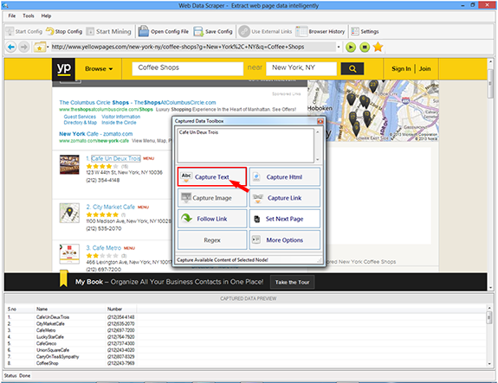Click the star bookmark icon beside the address bar
This screenshot has height=383, width=498.
click(x=378, y=48)
